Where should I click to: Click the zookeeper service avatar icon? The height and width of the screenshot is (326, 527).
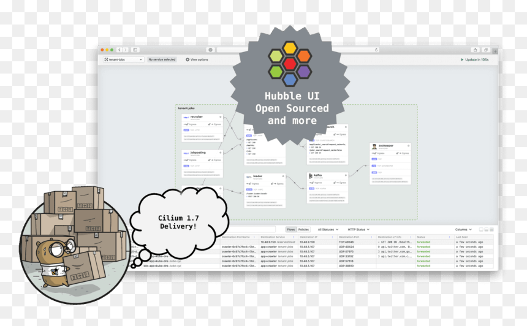(x=374, y=146)
